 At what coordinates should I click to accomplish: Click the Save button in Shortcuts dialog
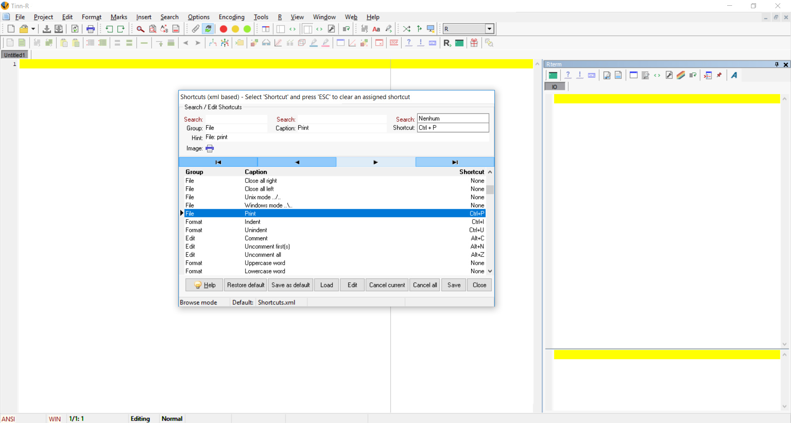click(x=454, y=285)
